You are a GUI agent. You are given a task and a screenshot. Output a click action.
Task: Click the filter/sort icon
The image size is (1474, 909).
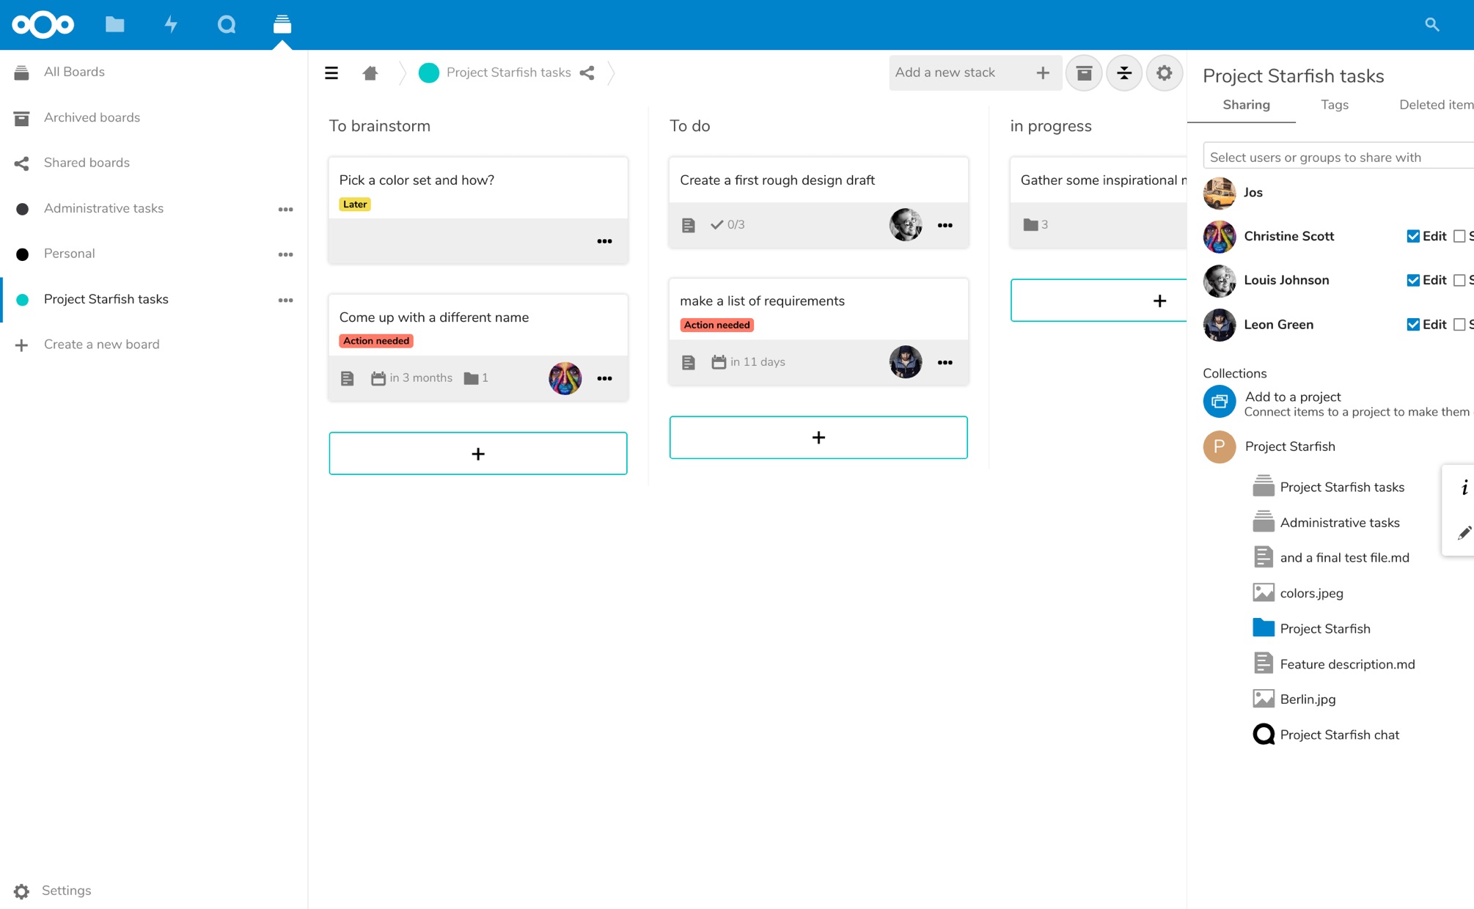1124,72
